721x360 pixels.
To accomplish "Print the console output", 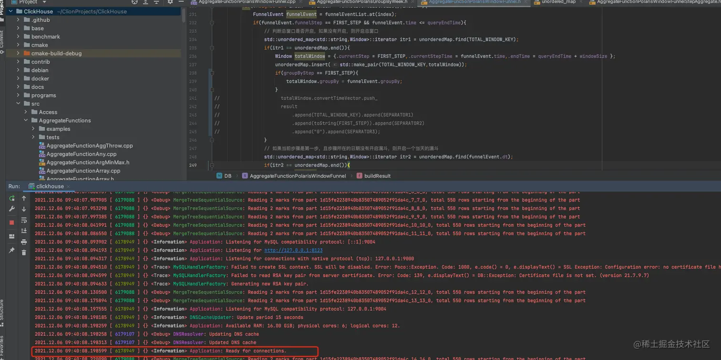I will pyautogui.click(x=24, y=242).
